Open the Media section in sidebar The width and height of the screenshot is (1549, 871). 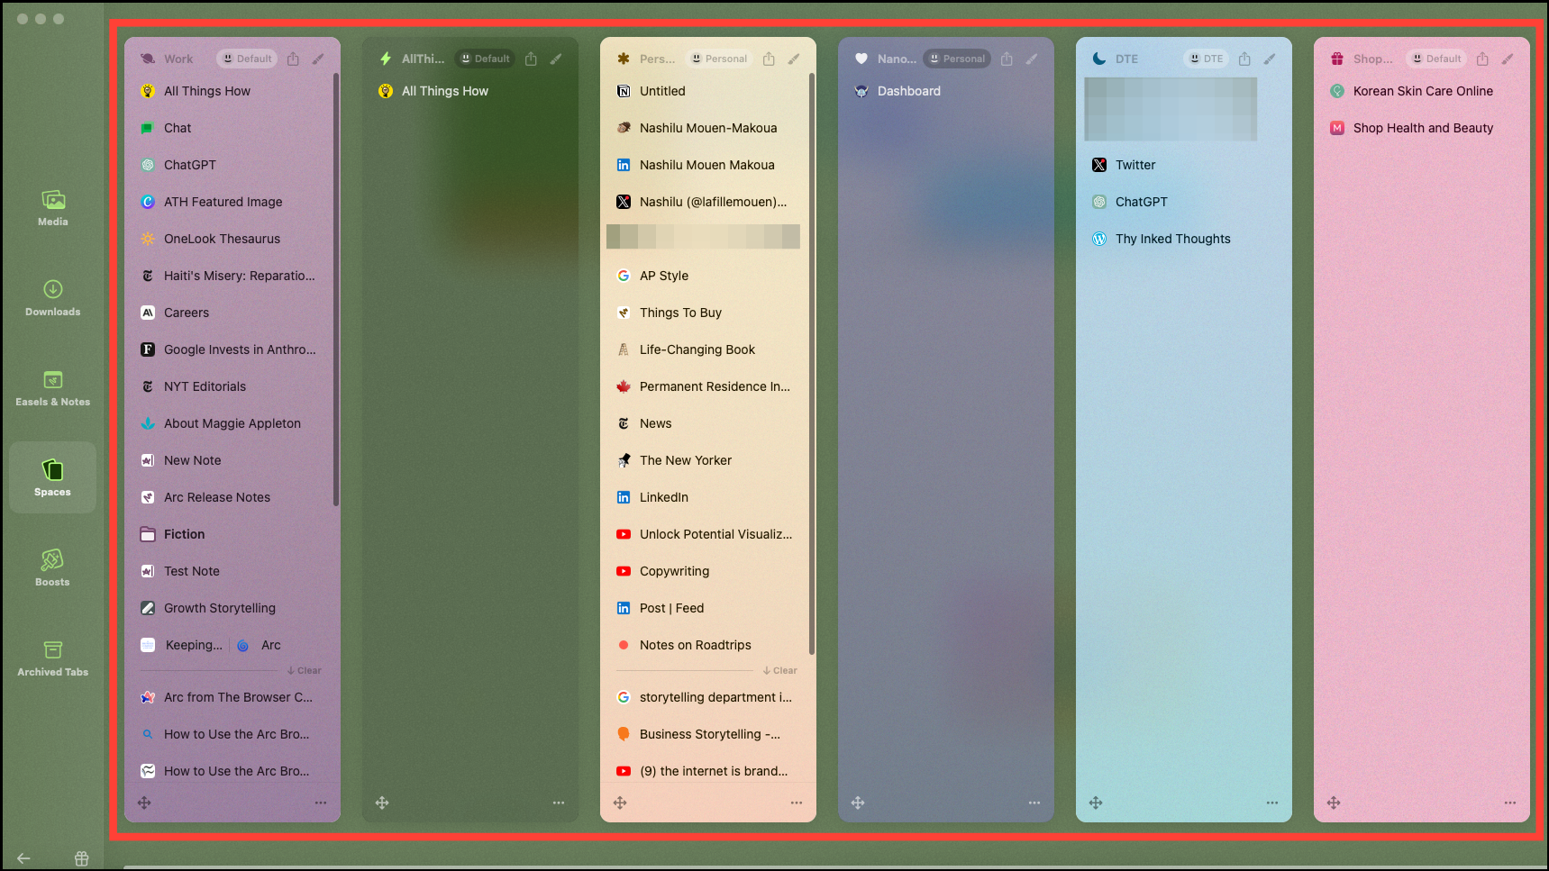(52, 208)
